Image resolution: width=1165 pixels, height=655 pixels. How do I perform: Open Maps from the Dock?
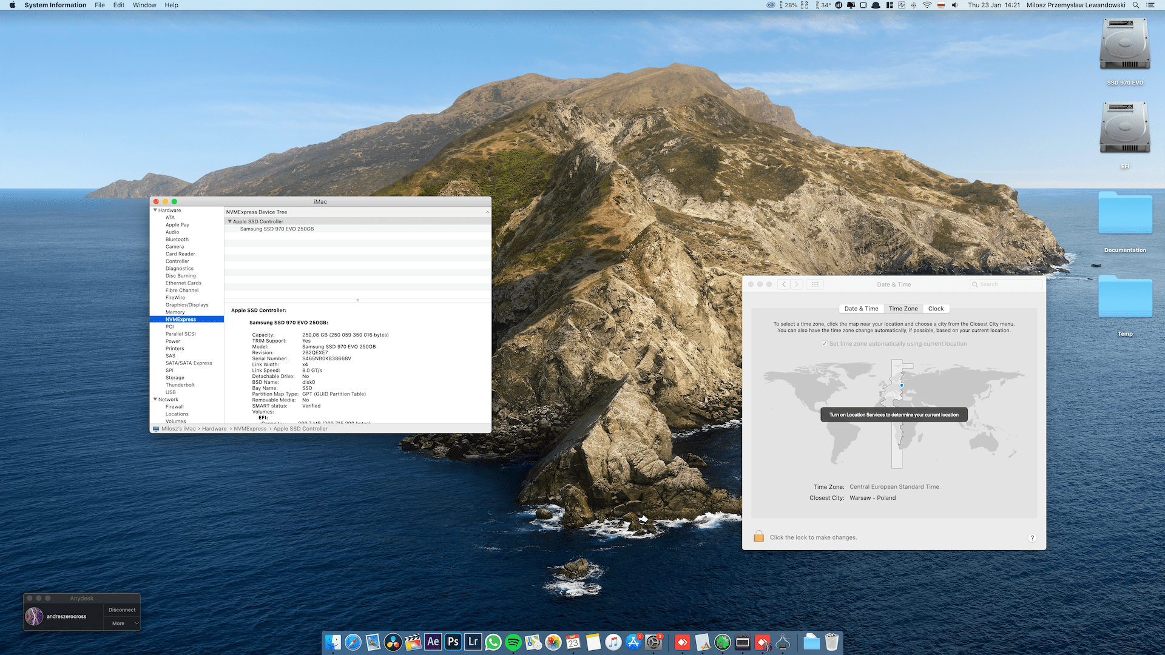tap(533, 642)
